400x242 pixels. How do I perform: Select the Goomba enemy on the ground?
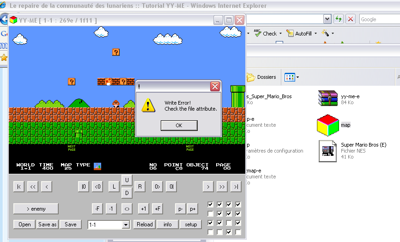pyautogui.click(x=116, y=104)
